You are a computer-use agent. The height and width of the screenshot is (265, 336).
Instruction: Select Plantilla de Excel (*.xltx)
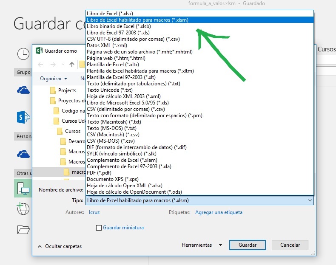(x=199, y=65)
